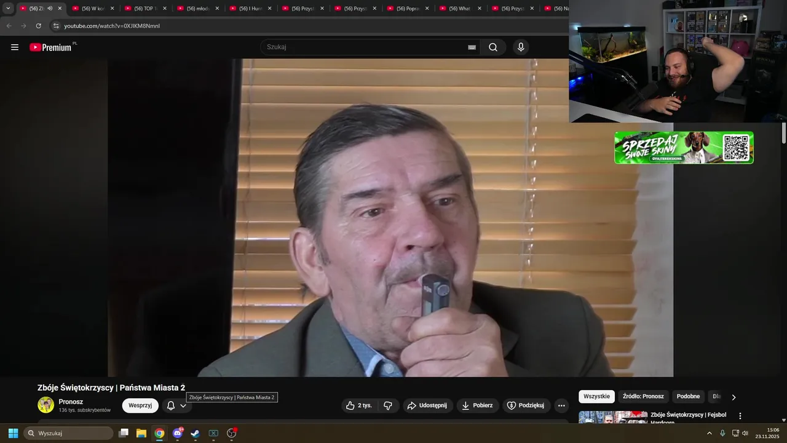Click the address bar URL youtube.com/watch
This screenshot has width=787, height=443.
pos(112,26)
